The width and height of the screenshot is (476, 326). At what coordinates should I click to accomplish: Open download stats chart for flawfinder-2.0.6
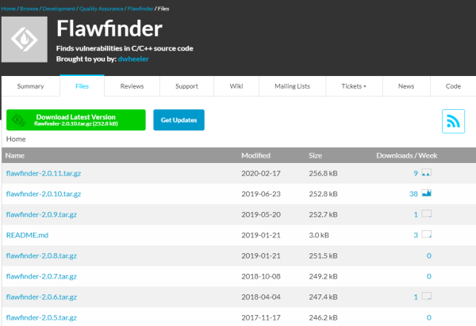(x=427, y=297)
